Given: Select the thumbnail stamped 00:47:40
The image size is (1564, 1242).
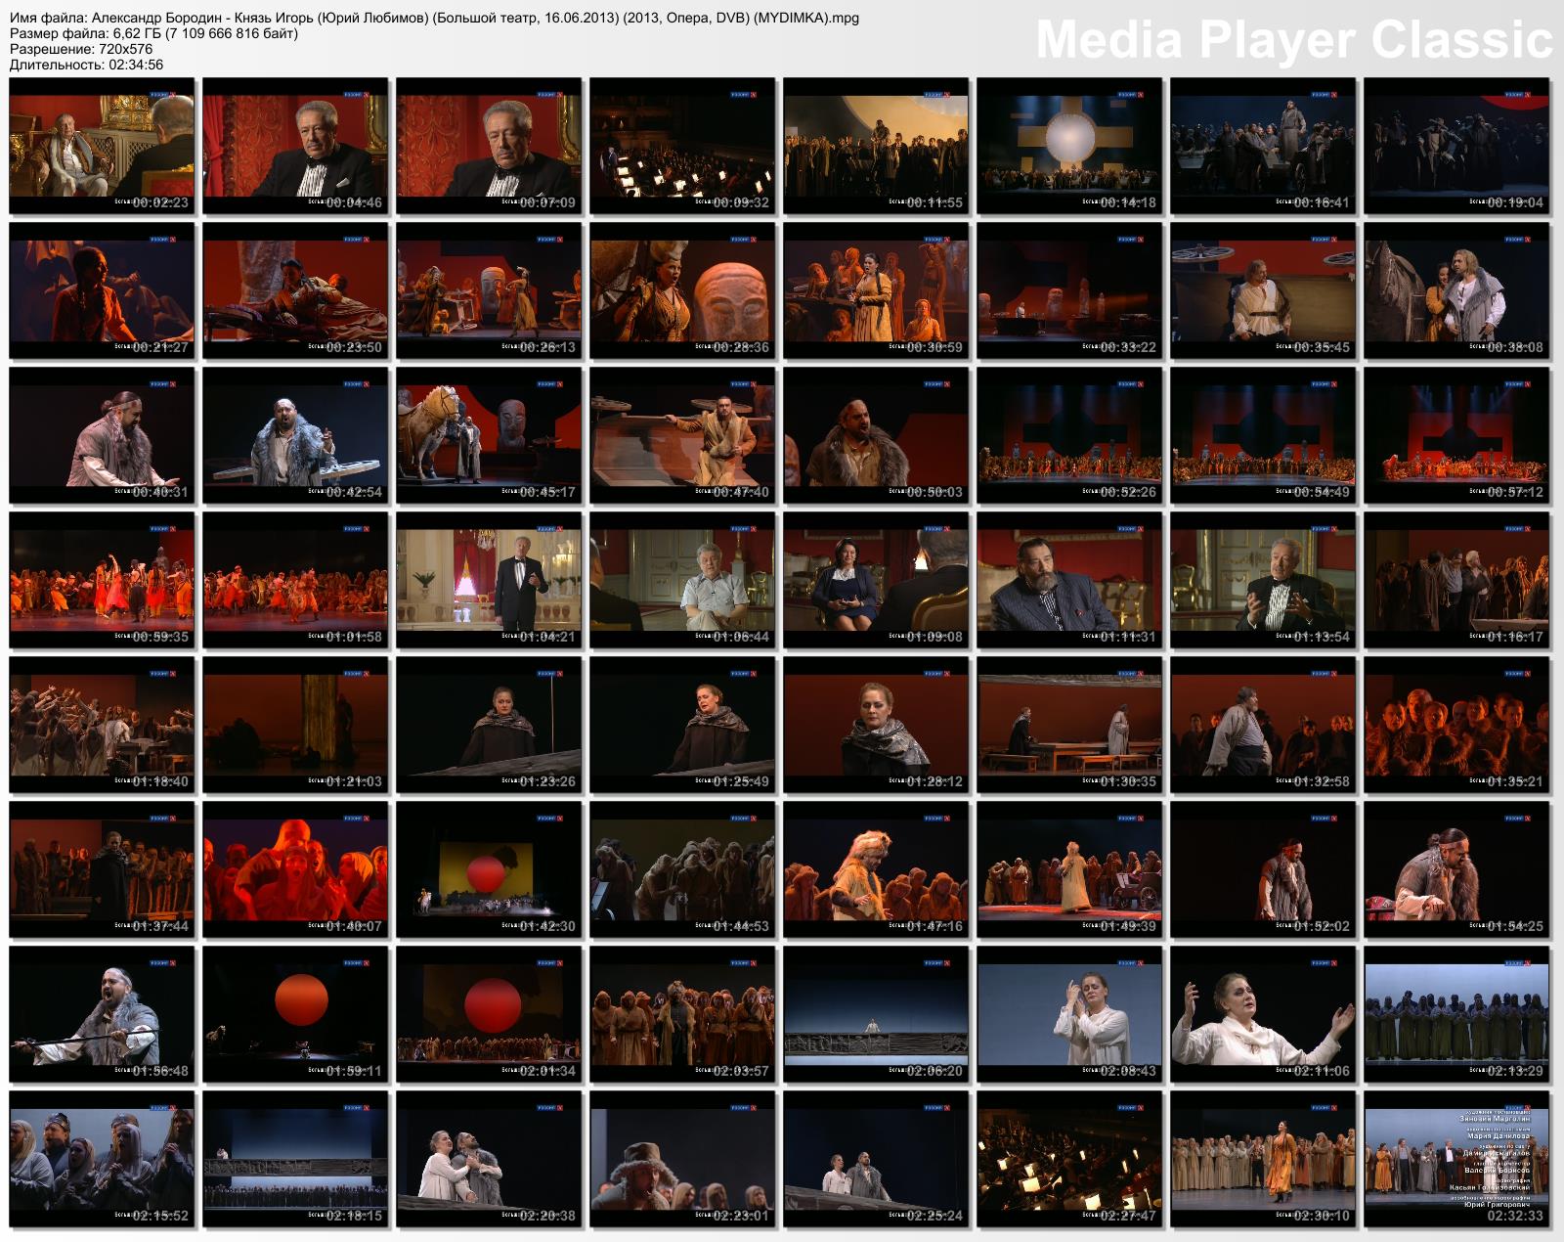Looking at the screenshot, I should coord(682,436).
